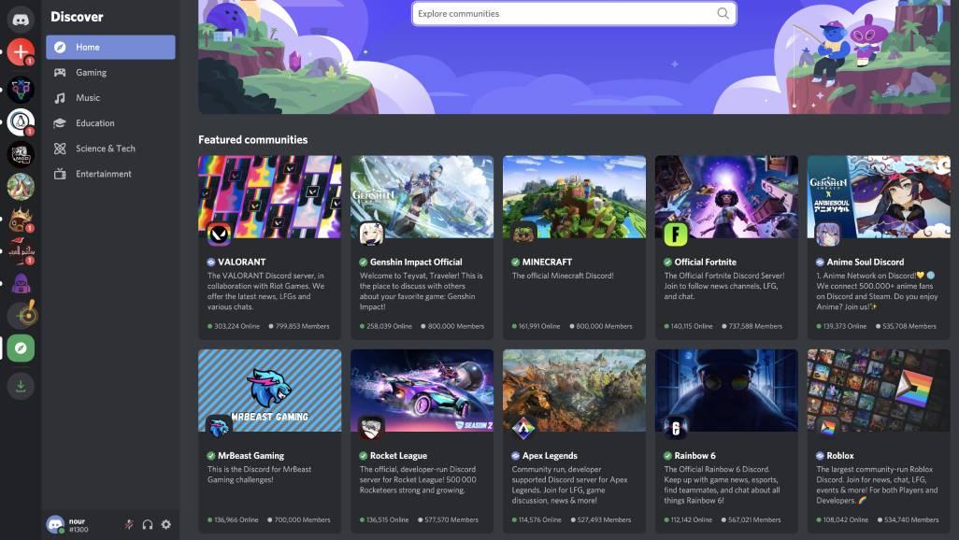
Task: Click the VALORANT server logo icon
Action: (x=219, y=234)
